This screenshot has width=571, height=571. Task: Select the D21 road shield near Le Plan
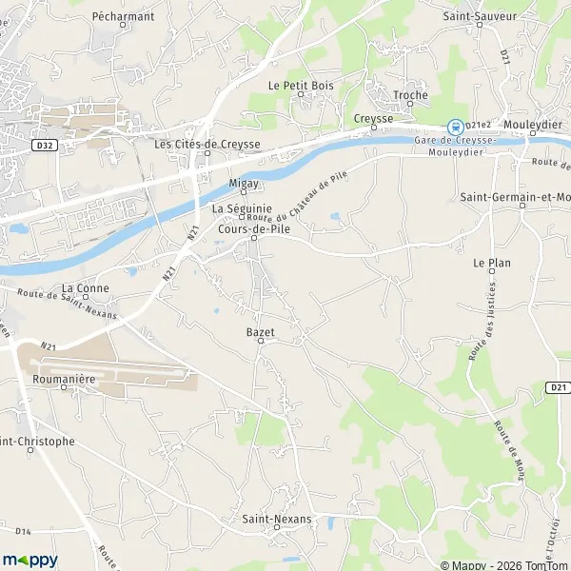click(558, 387)
